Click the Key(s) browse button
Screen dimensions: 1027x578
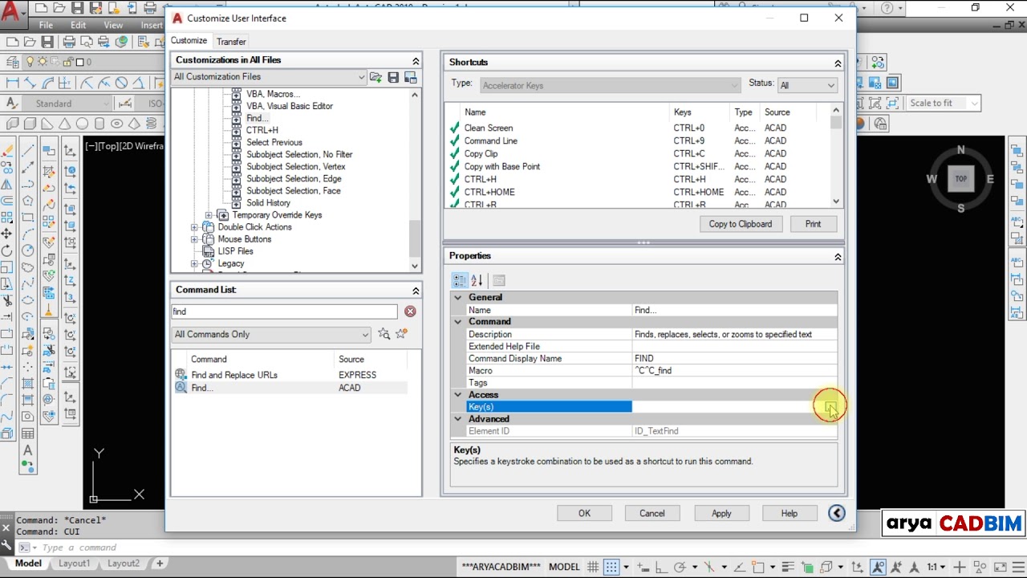(830, 407)
